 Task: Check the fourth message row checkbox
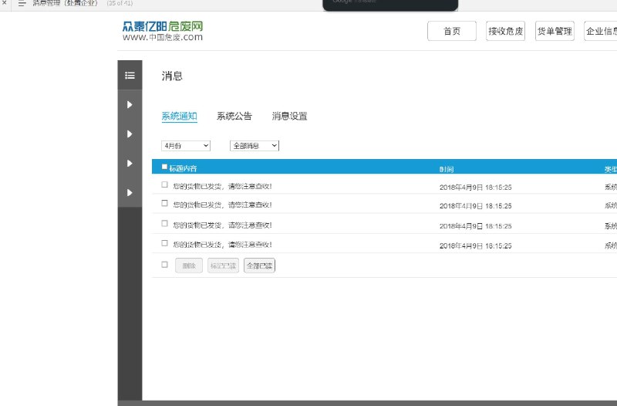tap(164, 243)
